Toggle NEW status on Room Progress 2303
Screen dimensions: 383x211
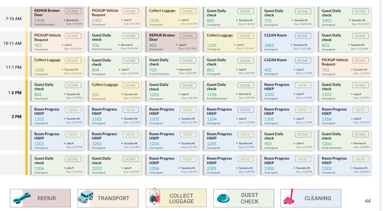tap(360, 159)
